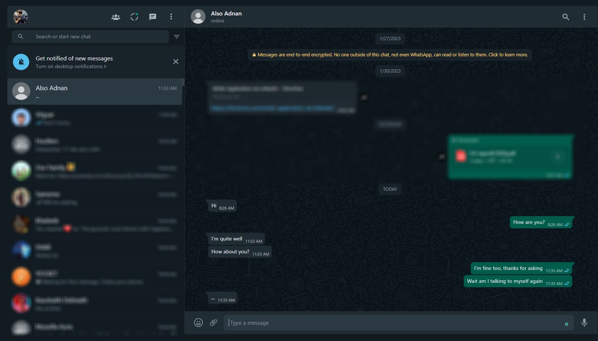This screenshot has height=341, width=598.
Task: Open your own profile picture
Action: click(21, 17)
